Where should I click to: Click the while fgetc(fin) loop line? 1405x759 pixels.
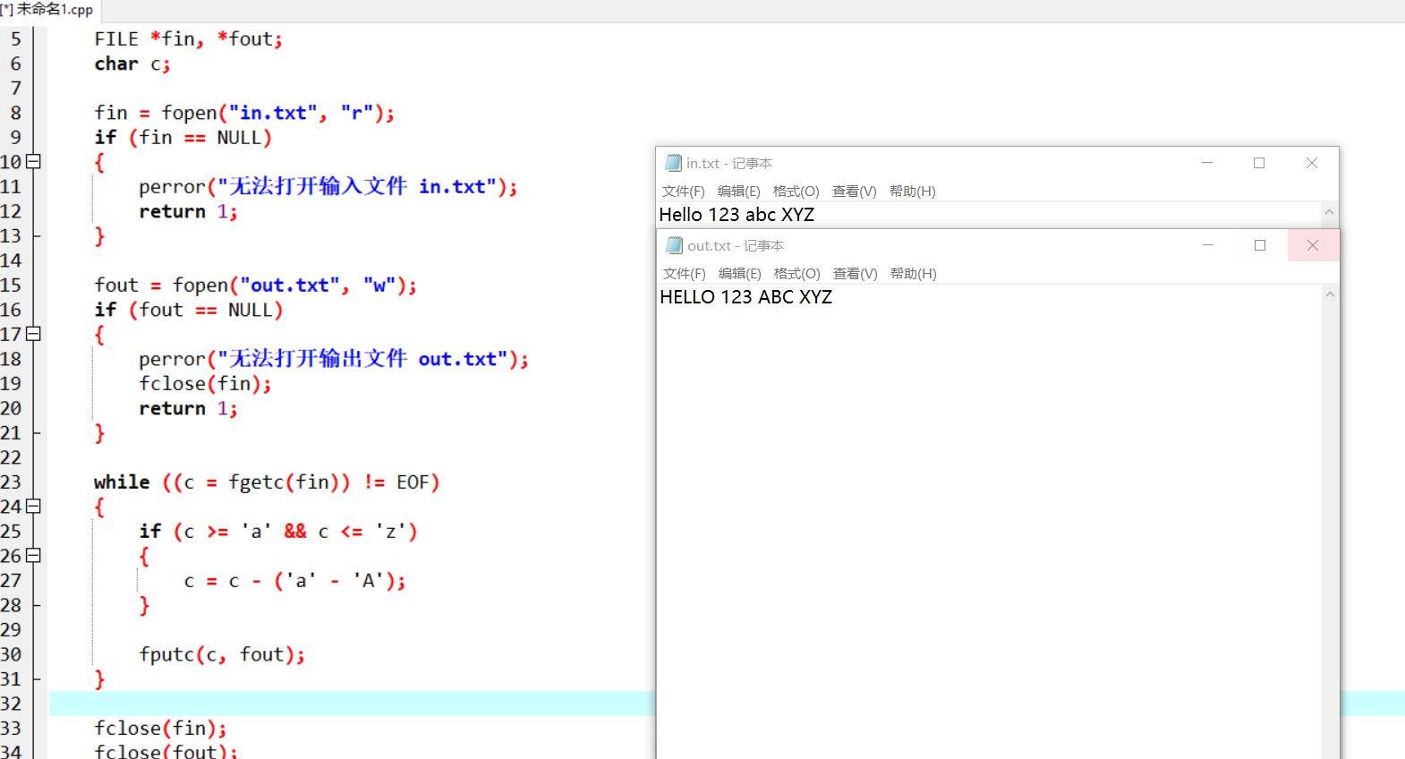coord(267,482)
